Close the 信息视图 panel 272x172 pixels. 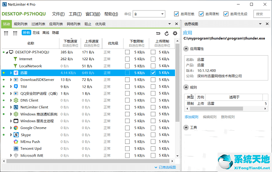tap(267, 24)
